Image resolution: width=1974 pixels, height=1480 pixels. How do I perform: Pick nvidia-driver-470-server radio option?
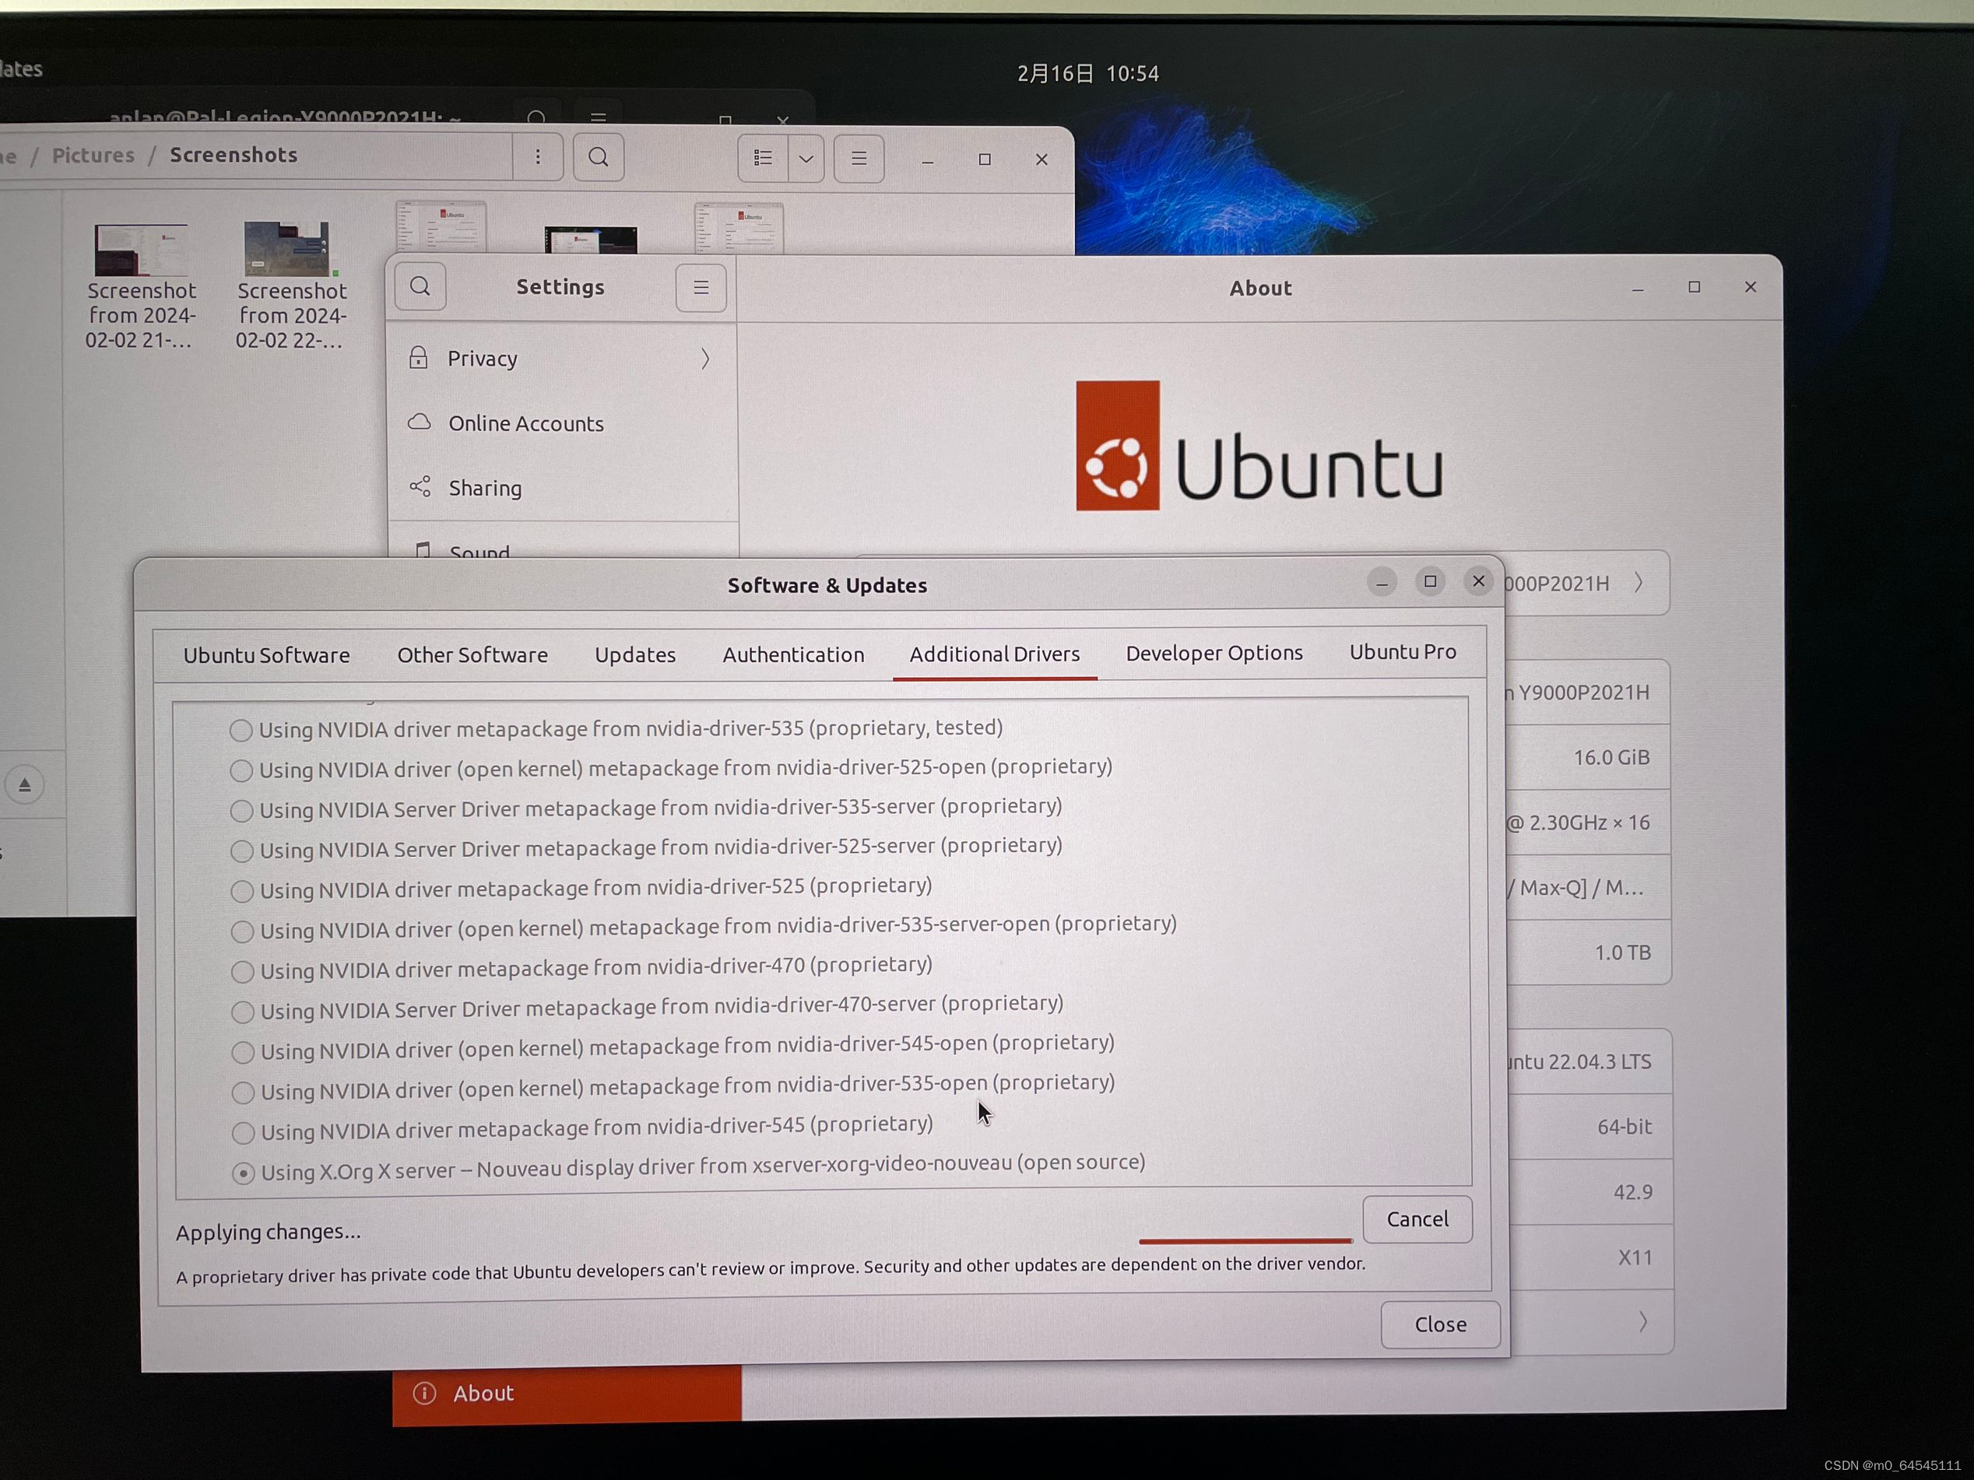coord(242,1012)
